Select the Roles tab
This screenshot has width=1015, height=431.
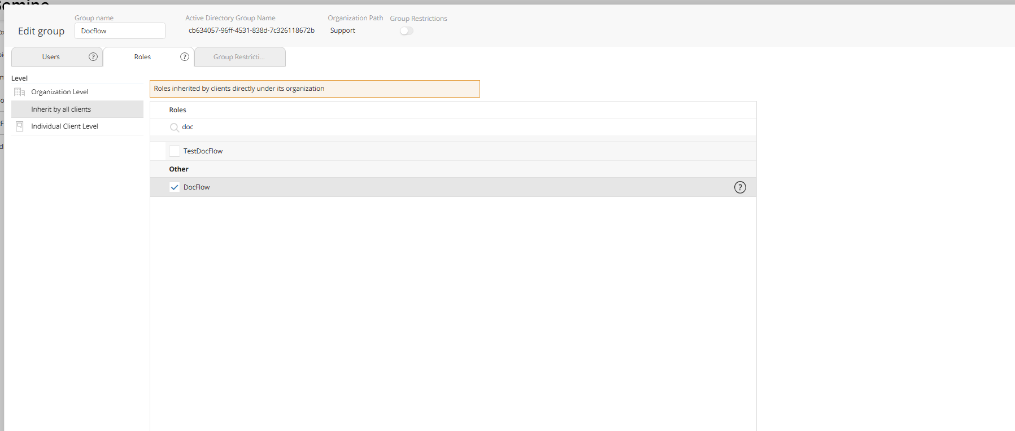click(142, 57)
